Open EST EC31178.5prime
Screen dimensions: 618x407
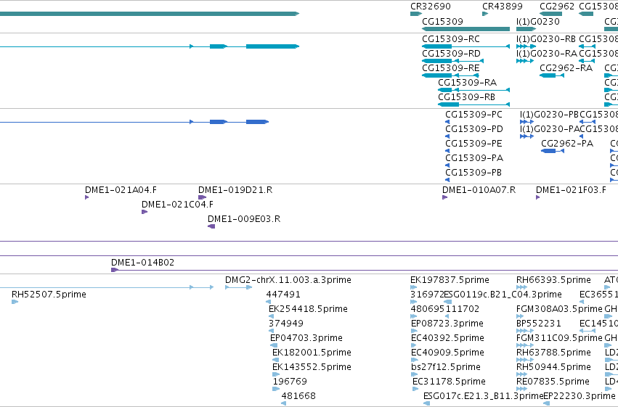click(x=449, y=382)
